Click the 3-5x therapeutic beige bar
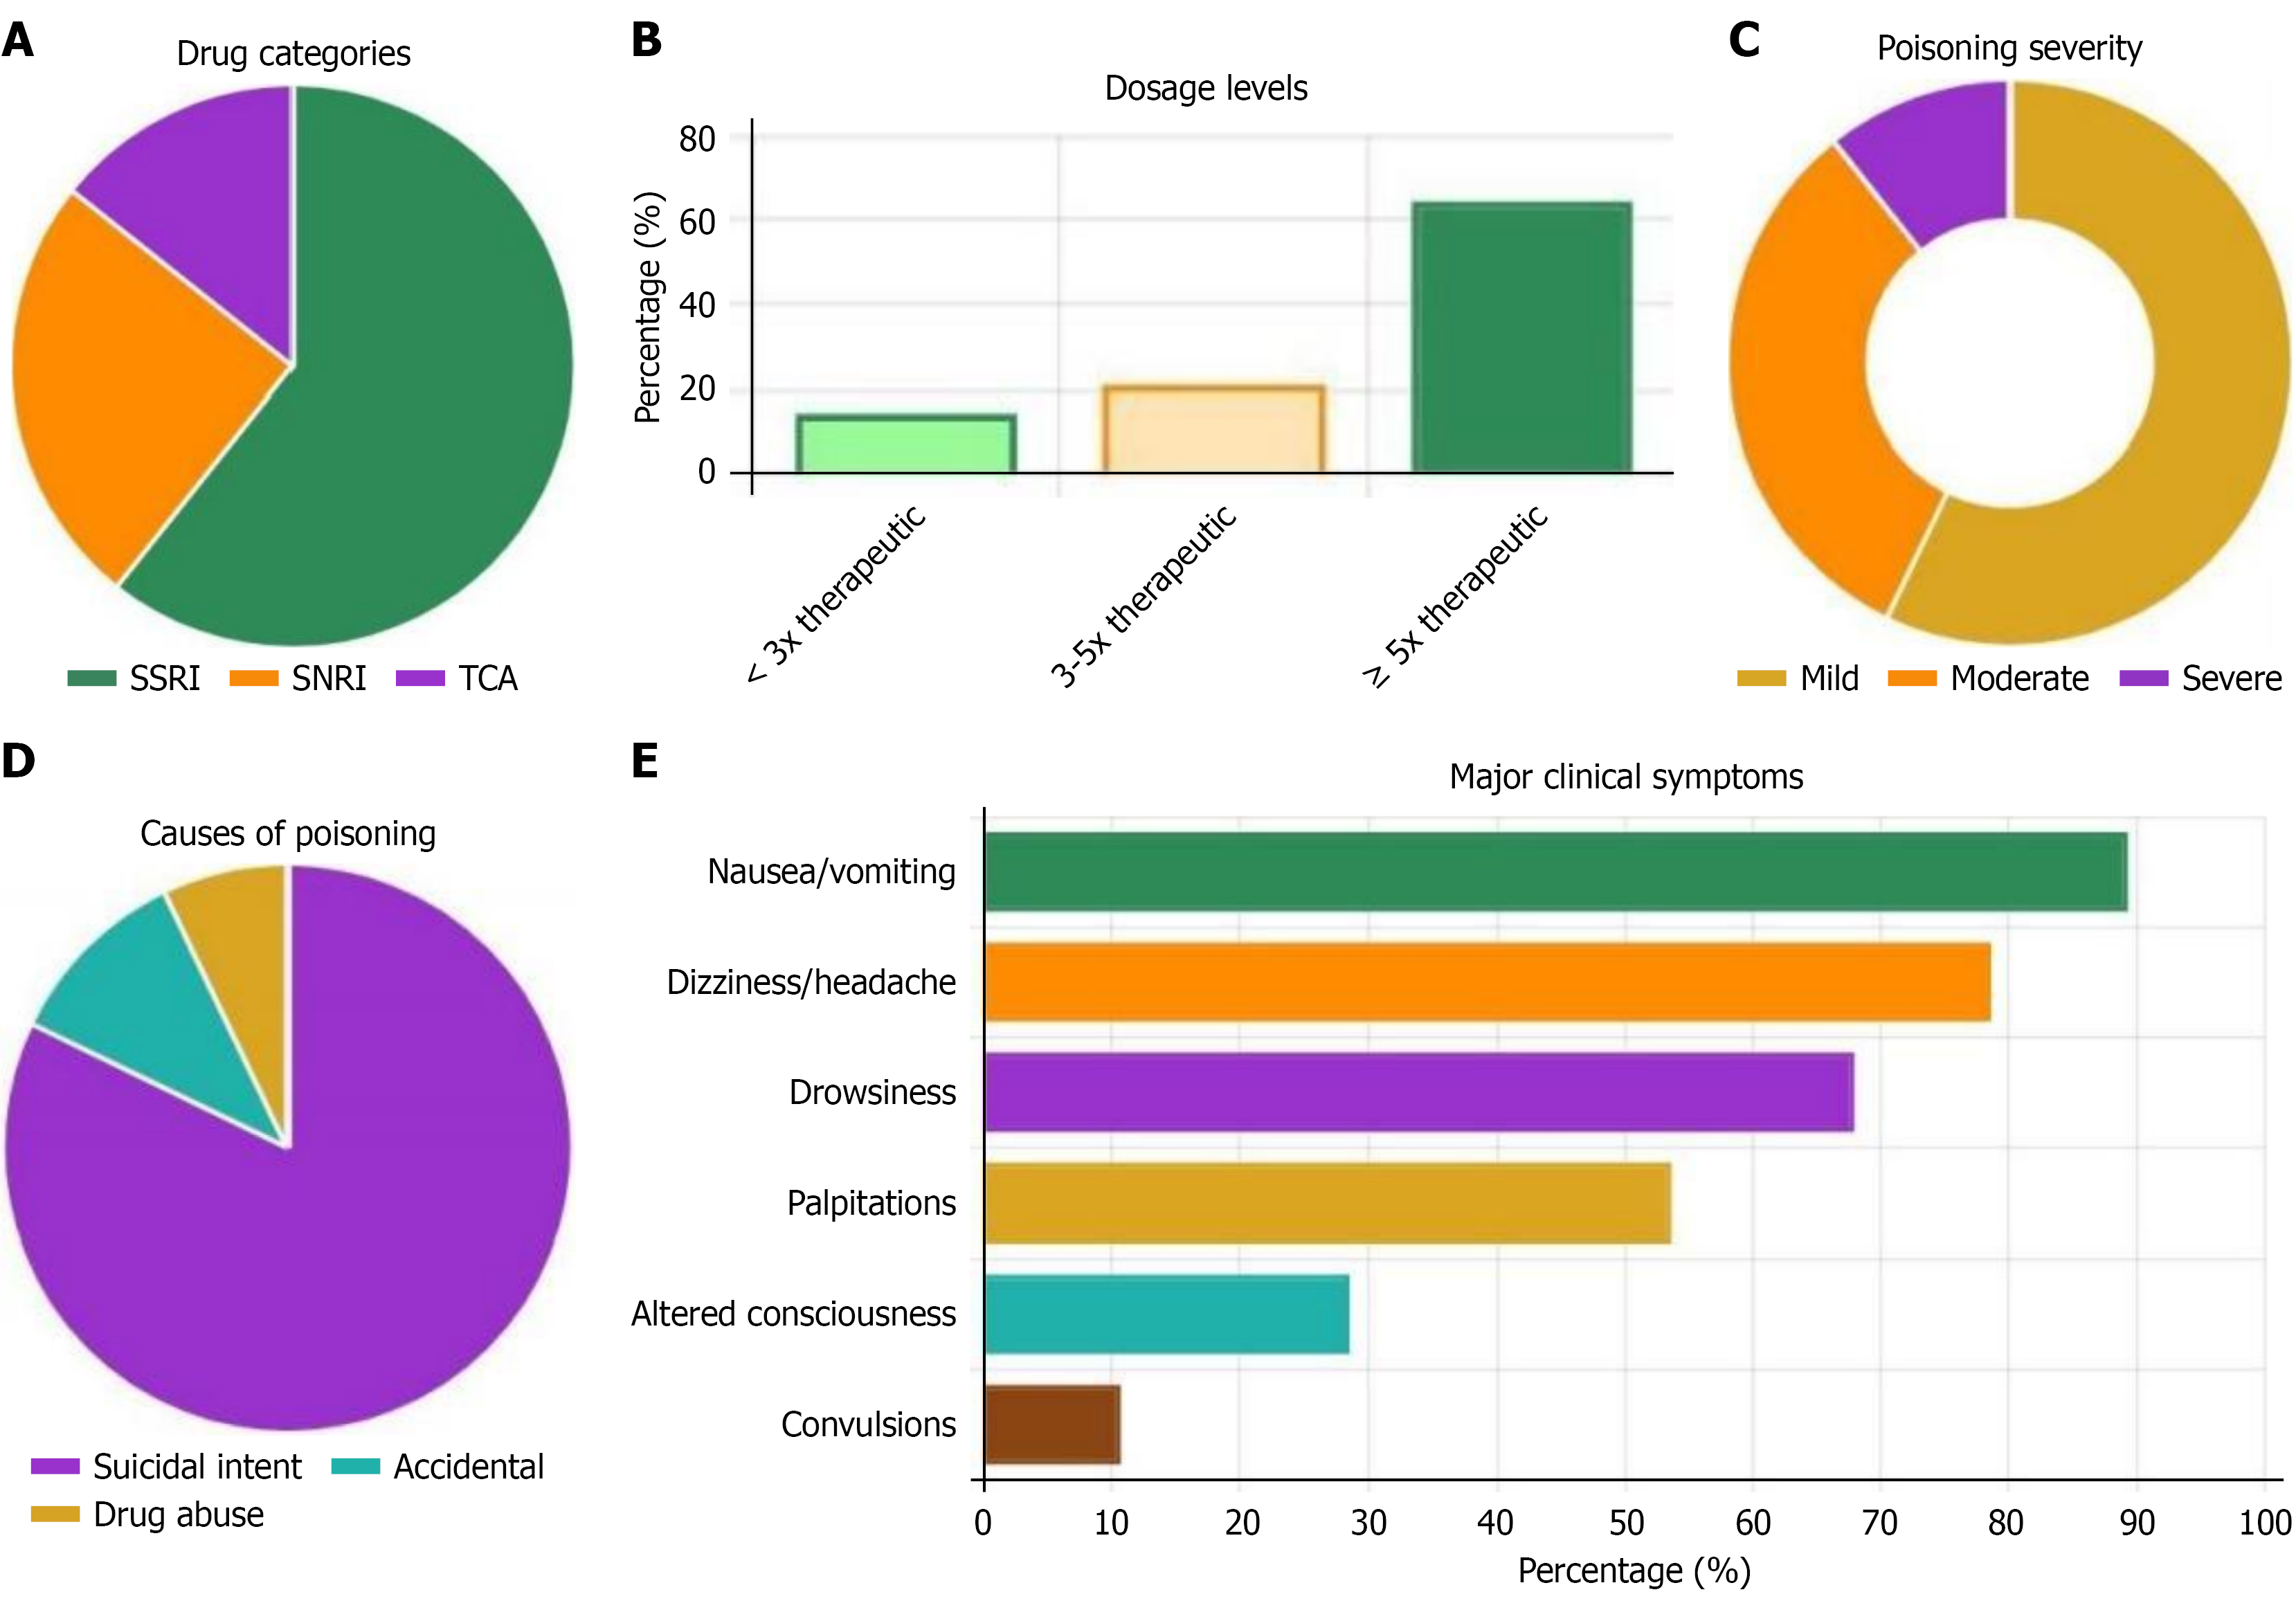The width and height of the screenshot is (2296, 1601). tap(1213, 429)
